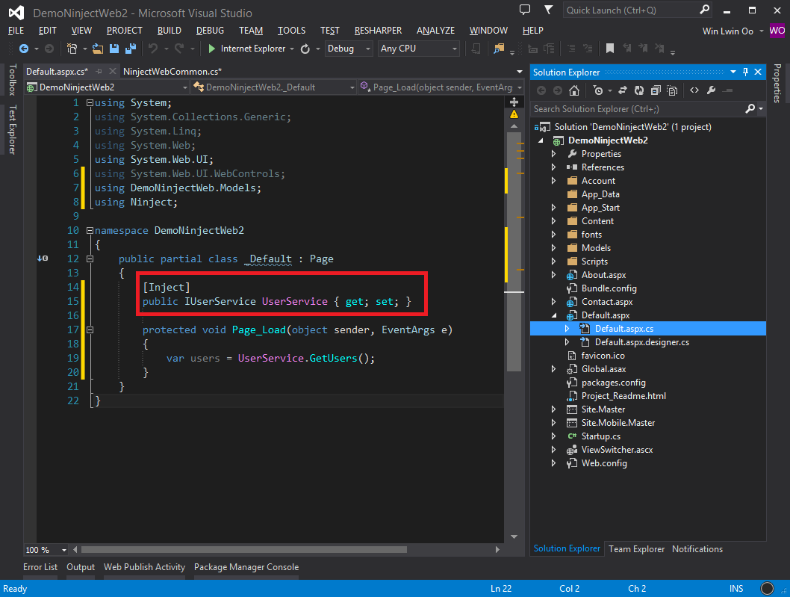This screenshot has height=597, width=790.
Task: Switch to the Team Explorer tab
Action: click(636, 548)
